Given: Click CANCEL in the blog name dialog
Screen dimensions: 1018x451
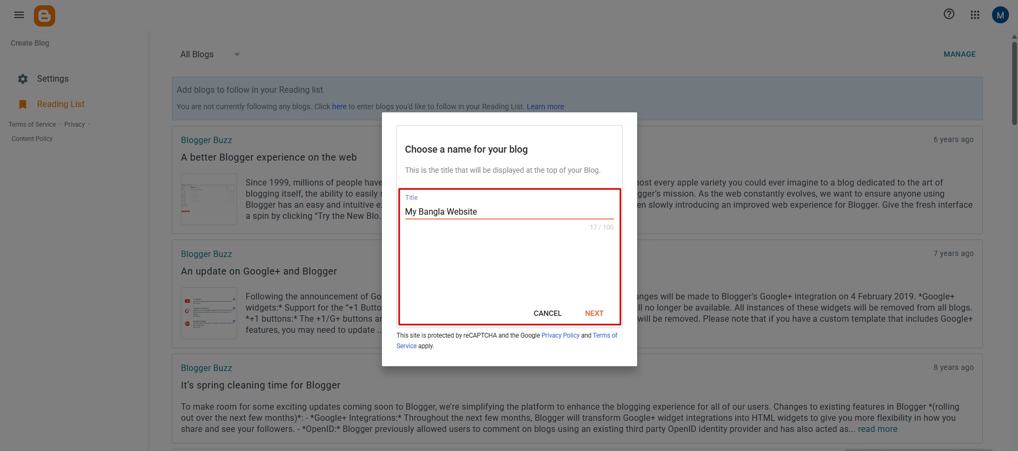Looking at the screenshot, I should pos(547,313).
